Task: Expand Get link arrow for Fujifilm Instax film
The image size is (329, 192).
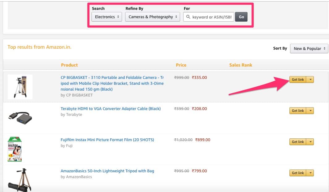Action: [310, 142]
